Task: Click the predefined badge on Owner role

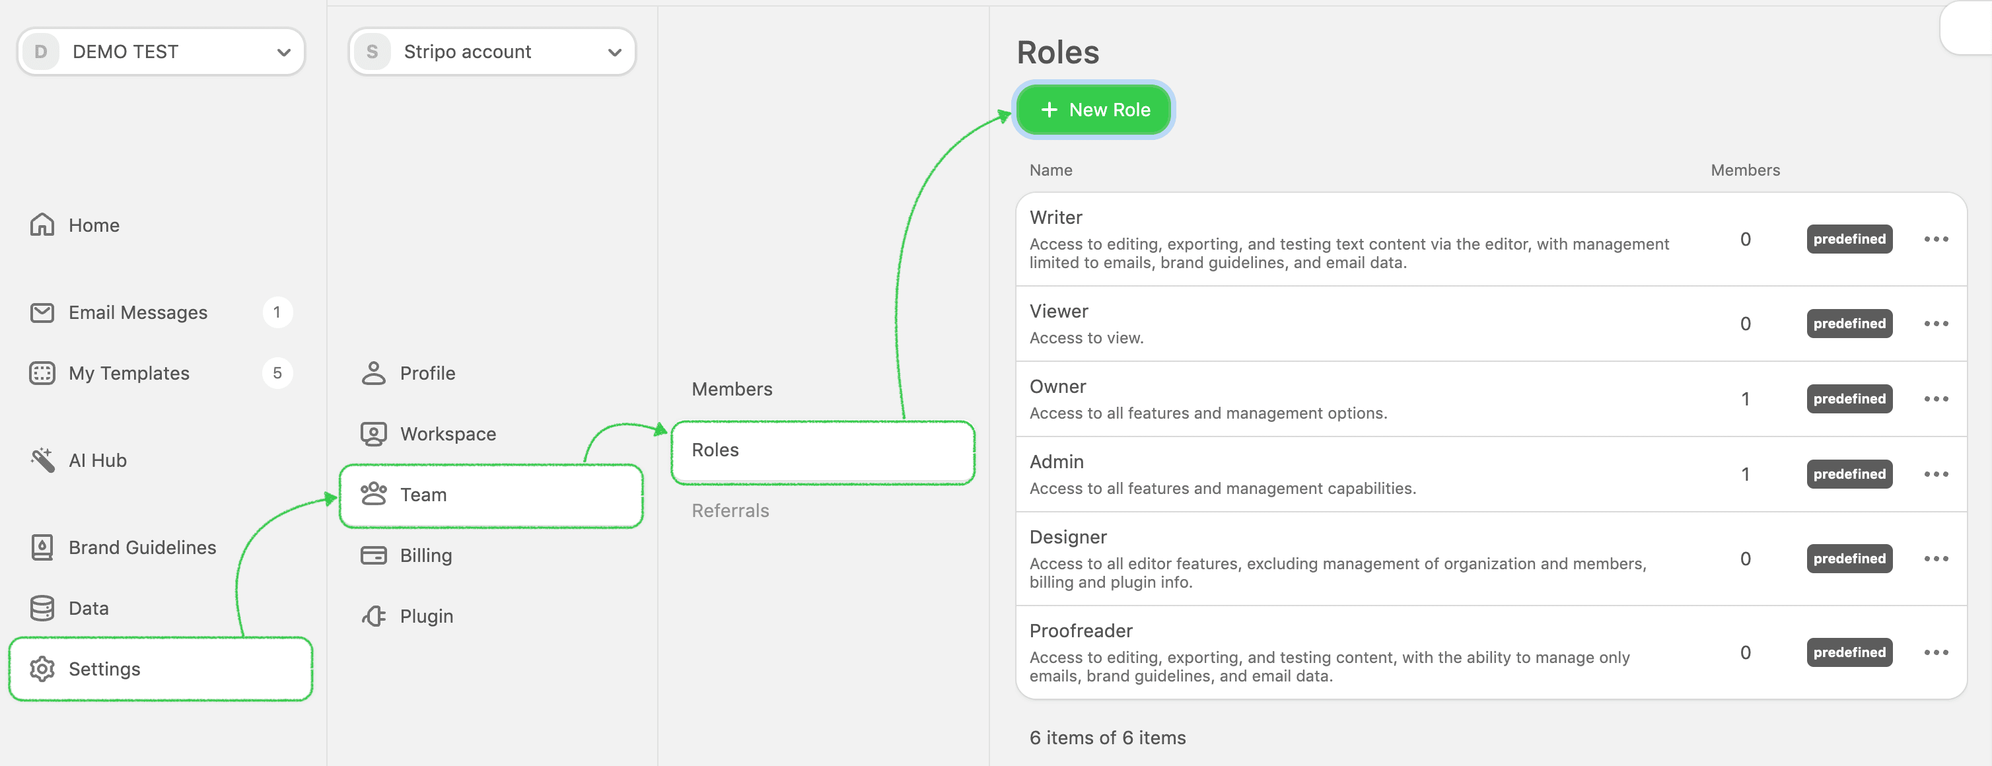Action: (1849, 398)
